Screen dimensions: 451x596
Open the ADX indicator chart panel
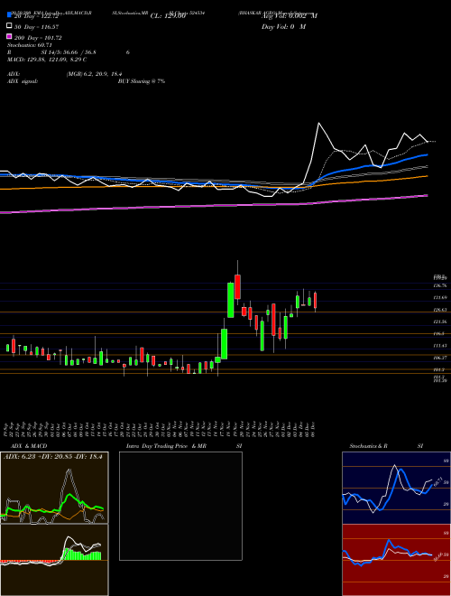click(x=54, y=488)
